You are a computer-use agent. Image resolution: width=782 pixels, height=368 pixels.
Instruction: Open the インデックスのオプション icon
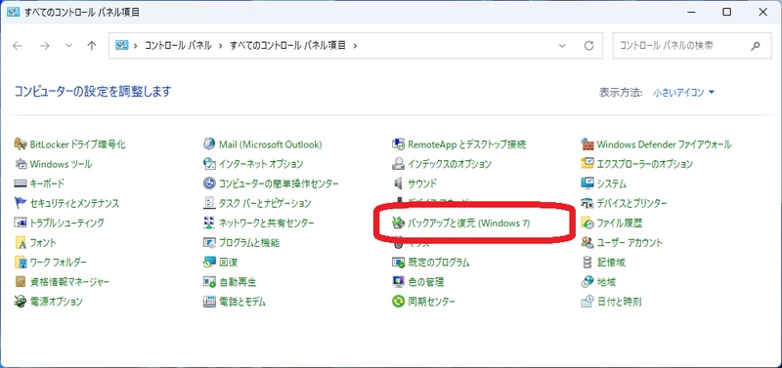coord(398,164)
